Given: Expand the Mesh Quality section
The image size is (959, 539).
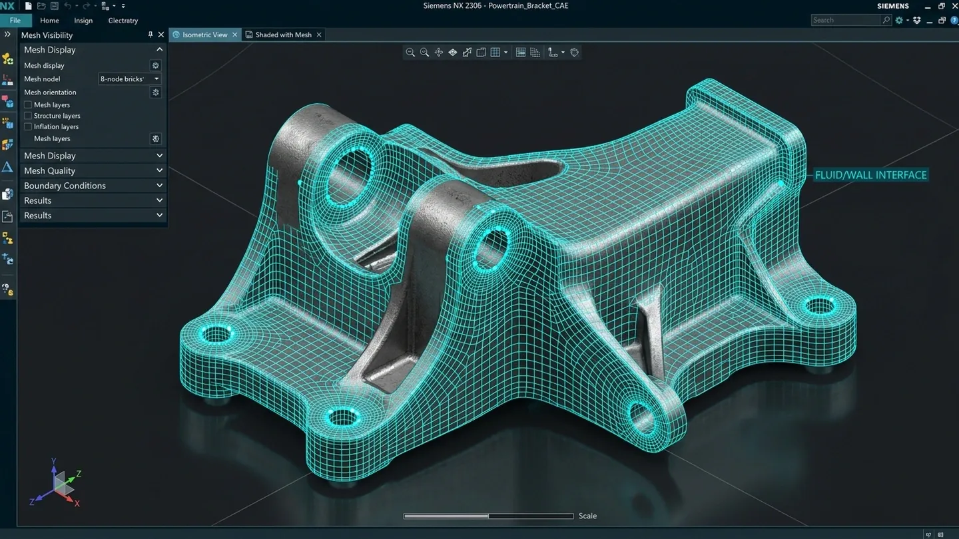Looking at the screenshot, I should pyautogui.click(x=93, y=170).
